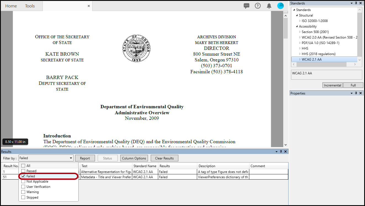Viewport: 365px width, 206px height.
Task: Click the Status button
Action: pos(107,158)
